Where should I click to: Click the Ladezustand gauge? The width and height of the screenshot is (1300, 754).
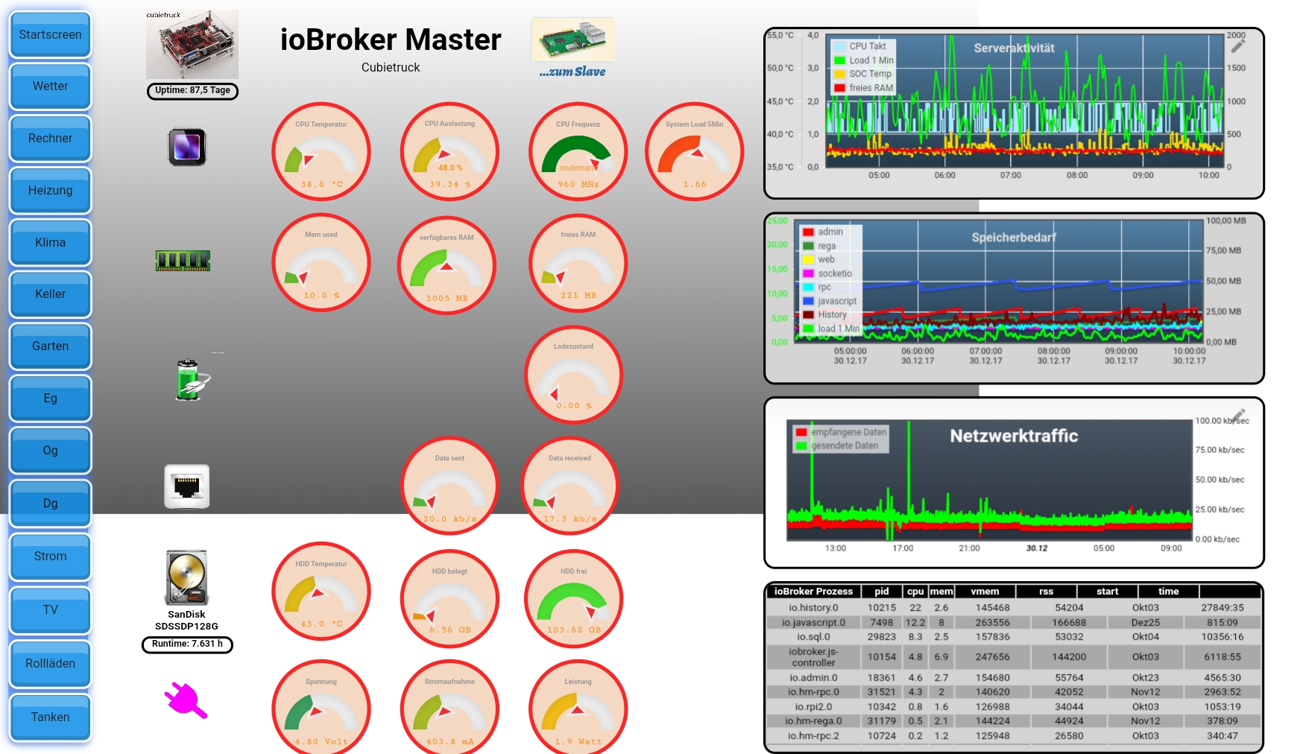(x=574, y=375)
